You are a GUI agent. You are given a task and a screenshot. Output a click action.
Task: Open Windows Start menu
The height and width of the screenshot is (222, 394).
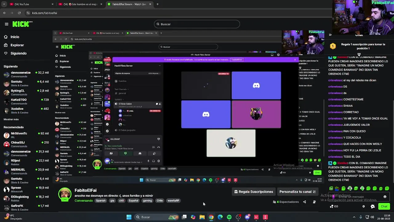[x=129, y=217]
